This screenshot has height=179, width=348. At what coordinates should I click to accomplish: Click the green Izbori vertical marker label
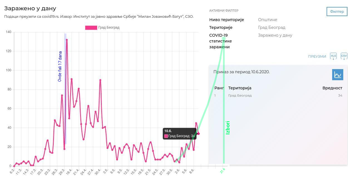point(228,128)
